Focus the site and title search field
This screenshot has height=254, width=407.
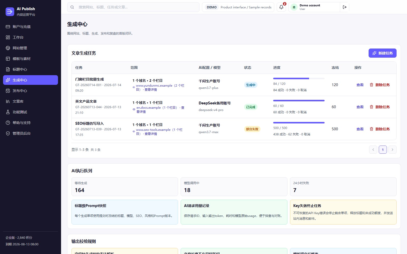(133, 7)
